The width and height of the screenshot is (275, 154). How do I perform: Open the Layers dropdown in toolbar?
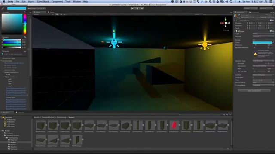(x=250, y=9)
